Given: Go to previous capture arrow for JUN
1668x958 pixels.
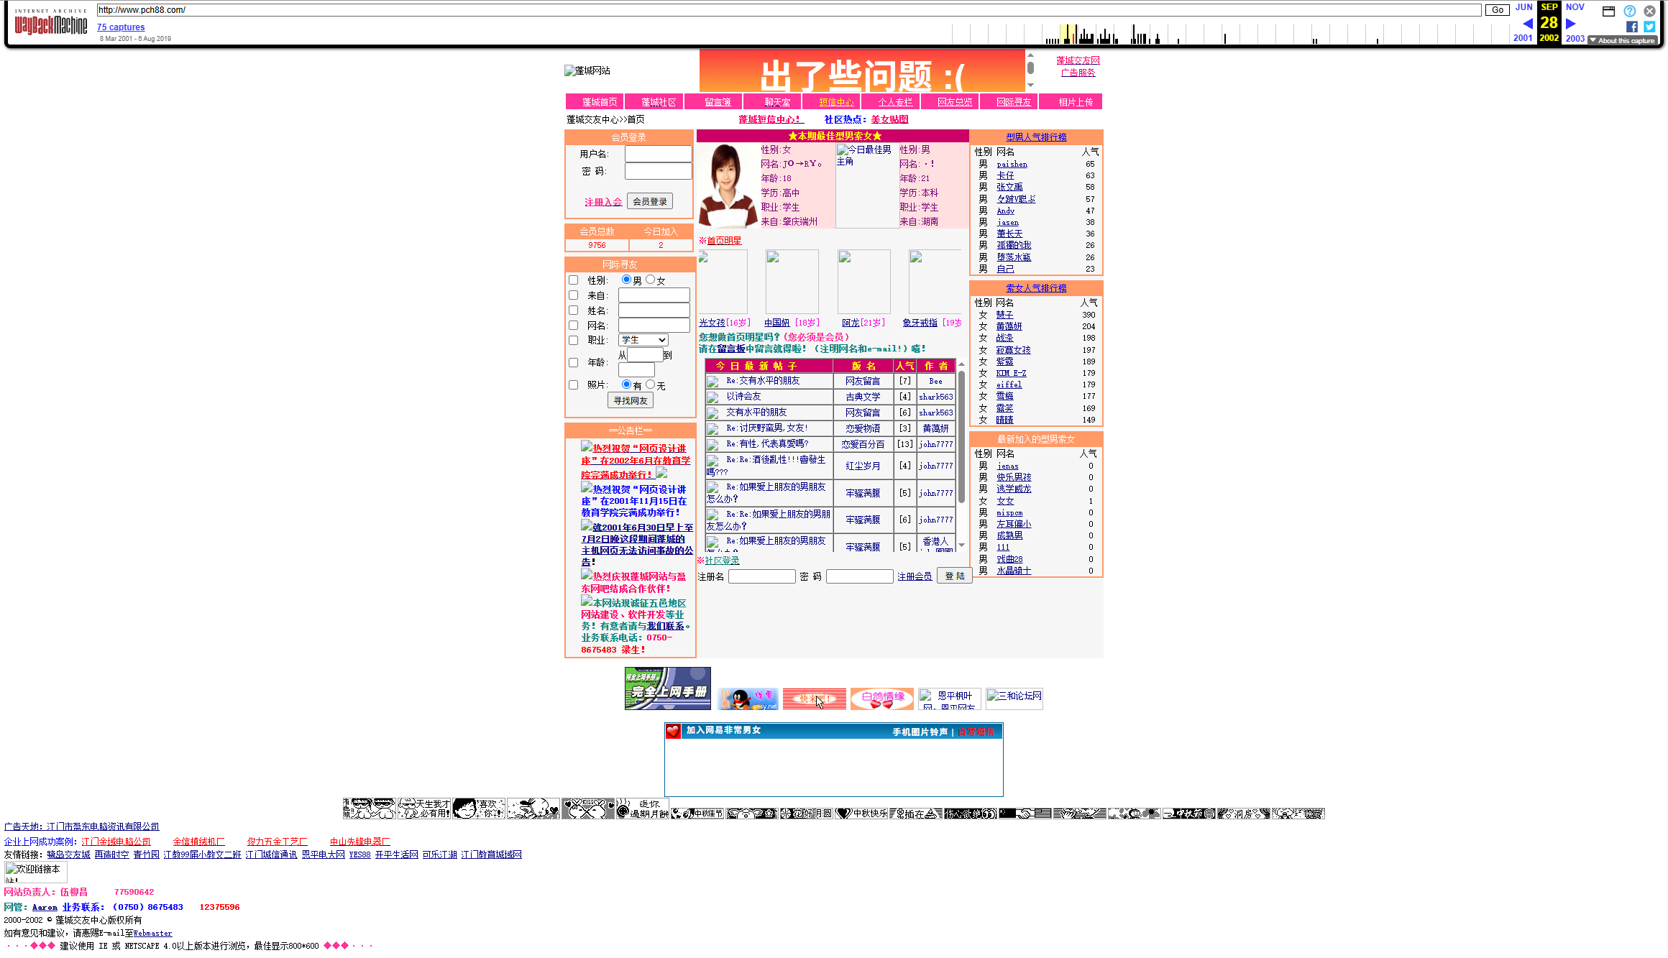Looking at the screenshot, I should click(1528, 23).
